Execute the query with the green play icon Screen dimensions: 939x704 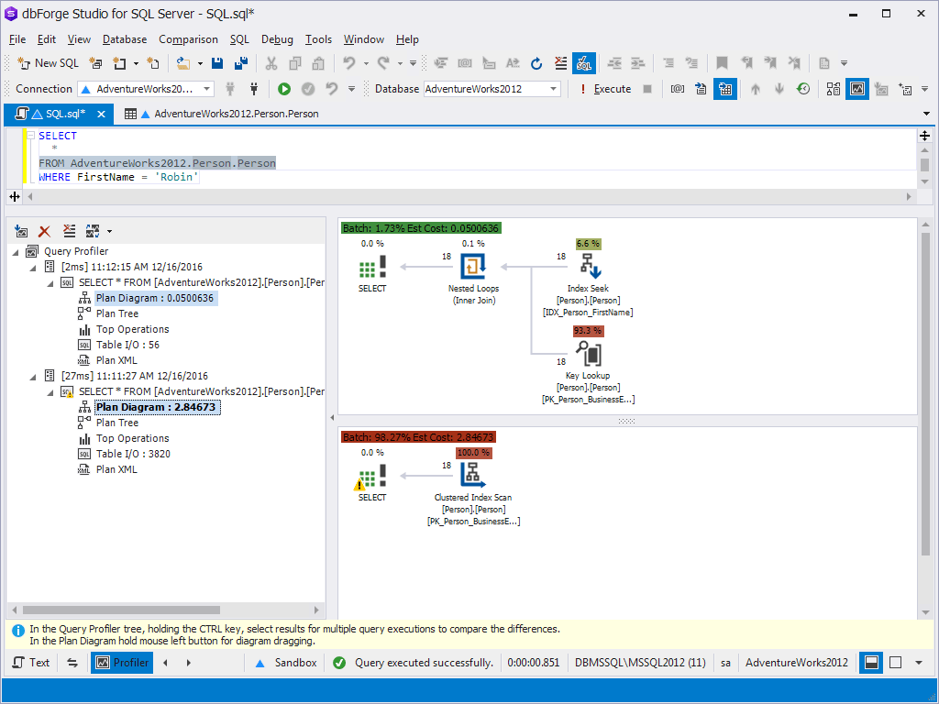click(x=284, y=89)
